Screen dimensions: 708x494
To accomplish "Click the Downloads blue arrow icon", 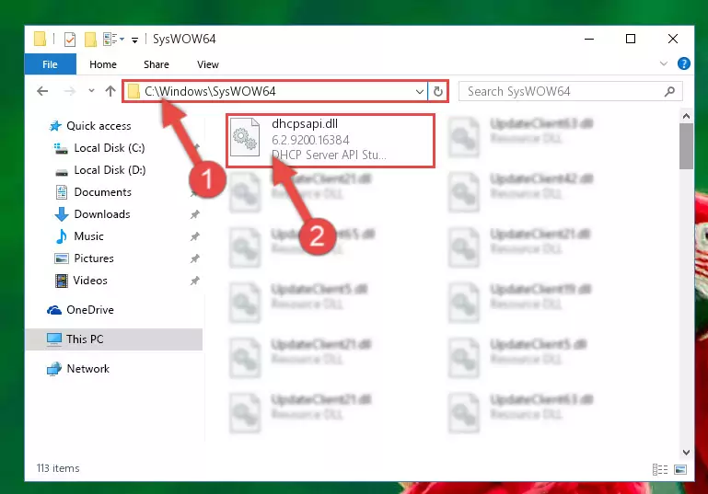I will click(x=62, y=214).
